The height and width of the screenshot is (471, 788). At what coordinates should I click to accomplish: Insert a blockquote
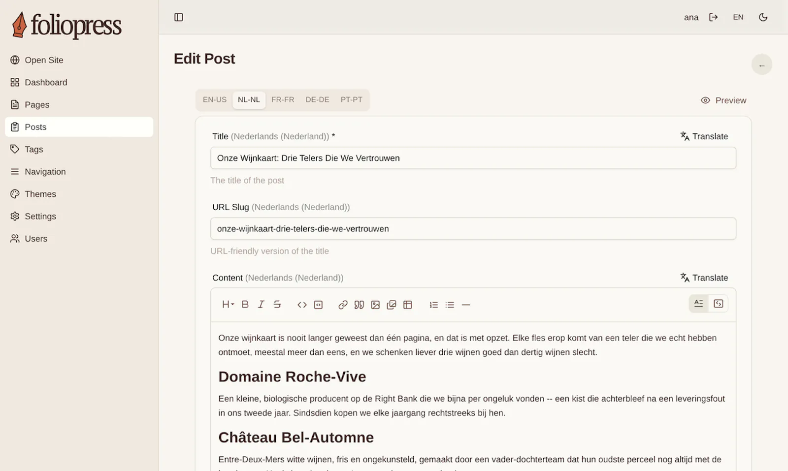pos(359,305)
